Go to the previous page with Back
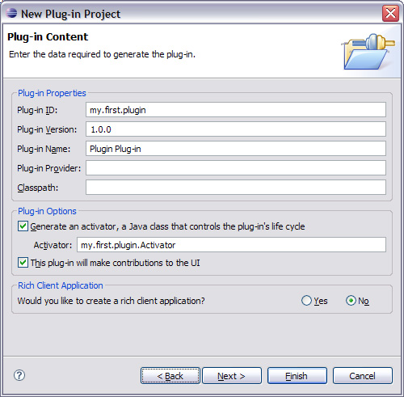Screen dimensions: 404x397 (170, 375)
